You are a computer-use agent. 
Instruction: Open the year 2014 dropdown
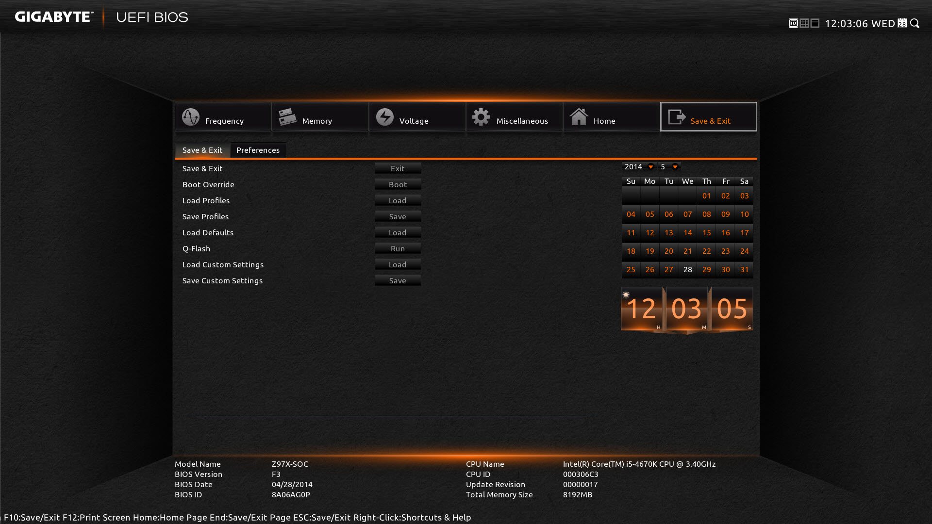click(639, 166)
